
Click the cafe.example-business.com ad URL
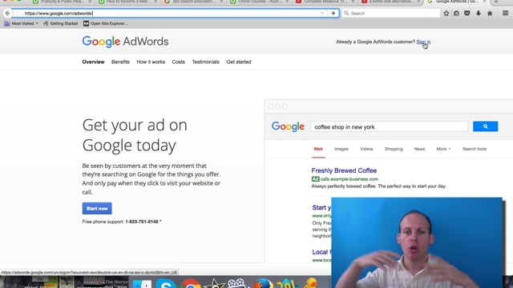[349, 179]
